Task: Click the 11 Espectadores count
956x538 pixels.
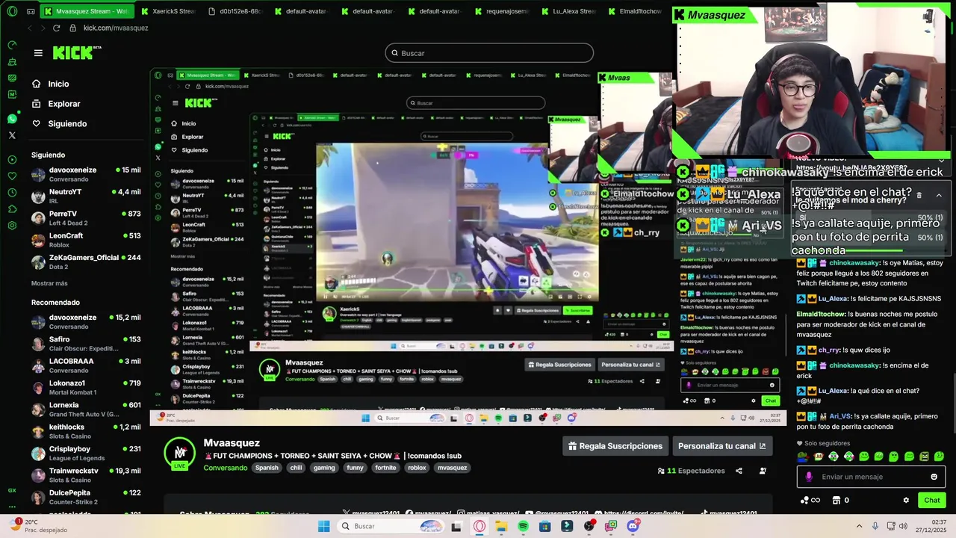Action: coord(691,471)
